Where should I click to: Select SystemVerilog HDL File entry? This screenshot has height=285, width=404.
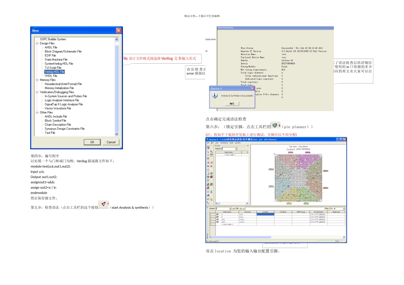59,64
